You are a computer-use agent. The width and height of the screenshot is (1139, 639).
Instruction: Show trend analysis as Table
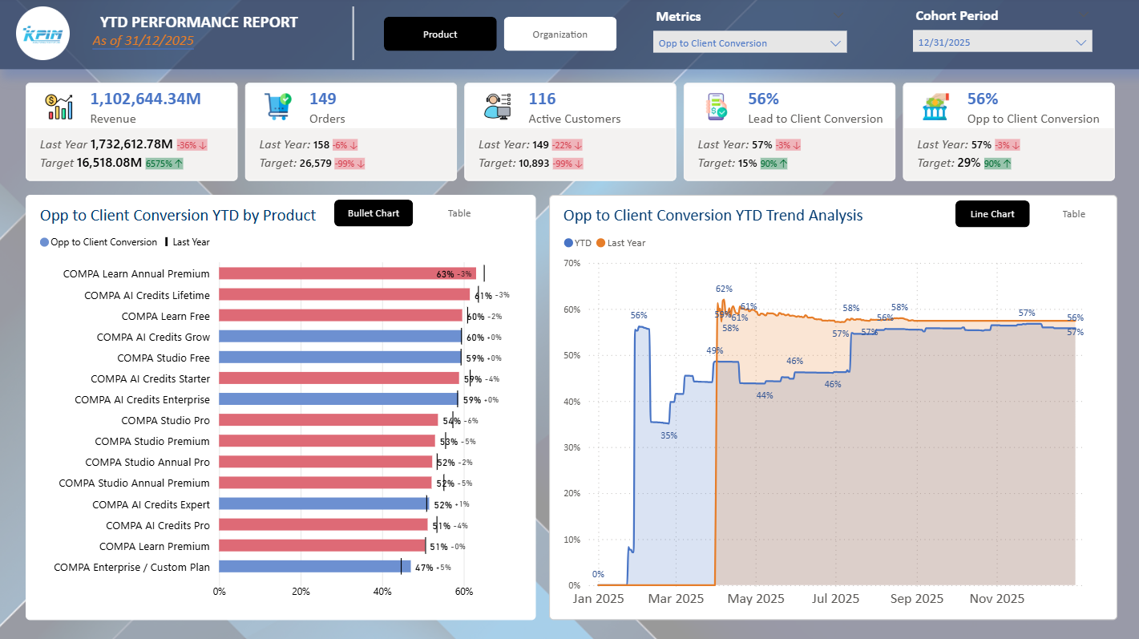pyautogui.click(x=1074, y=214)
